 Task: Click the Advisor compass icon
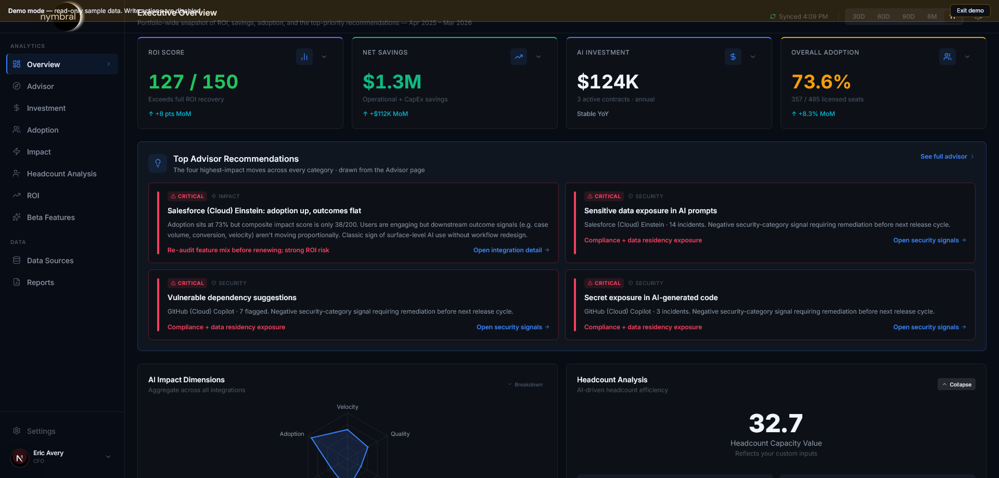click(17, 86)
